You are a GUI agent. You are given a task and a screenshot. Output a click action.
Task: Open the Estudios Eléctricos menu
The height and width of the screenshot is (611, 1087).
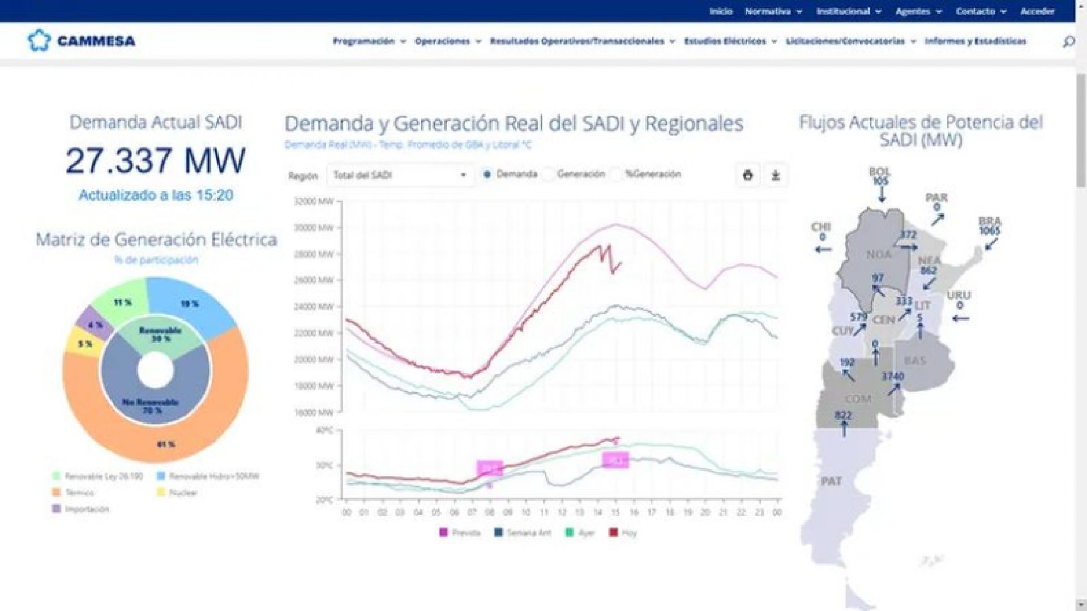click(x=730, y=41)
